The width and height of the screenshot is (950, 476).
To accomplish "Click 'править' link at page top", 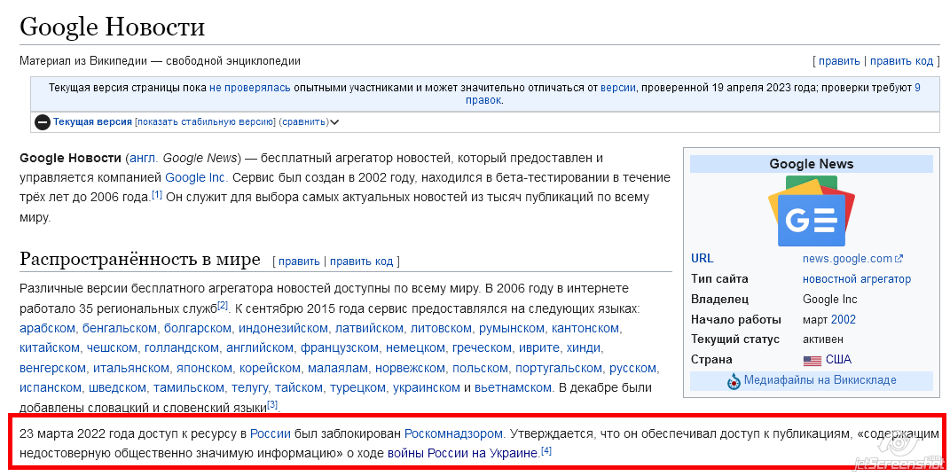I will (x=839, y=61).
